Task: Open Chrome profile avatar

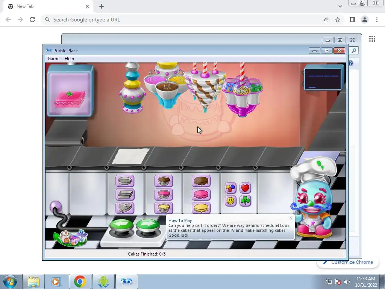Action: pos(365,20)
